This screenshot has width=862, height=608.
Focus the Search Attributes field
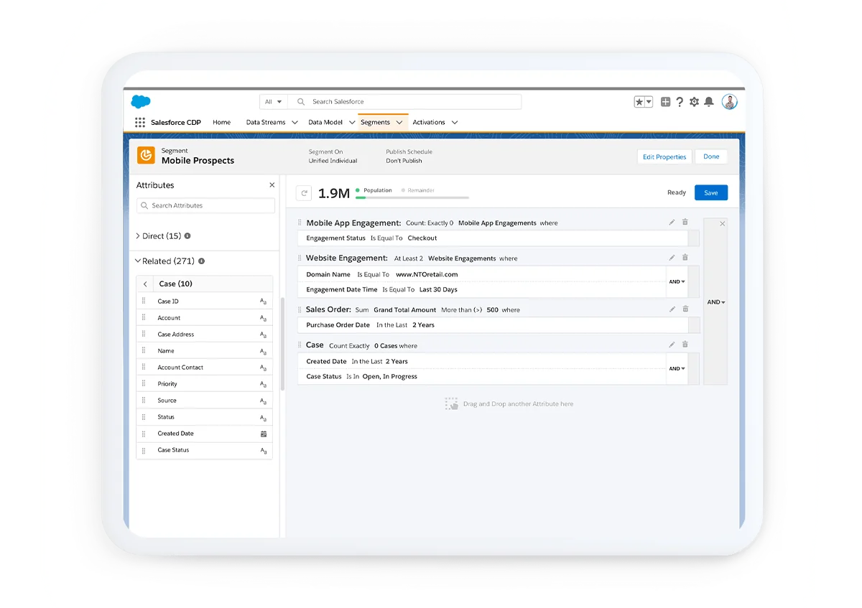pos(205,205)
